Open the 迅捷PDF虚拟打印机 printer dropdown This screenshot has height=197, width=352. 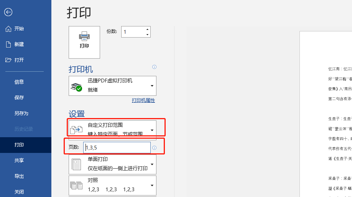coord(112,85)
